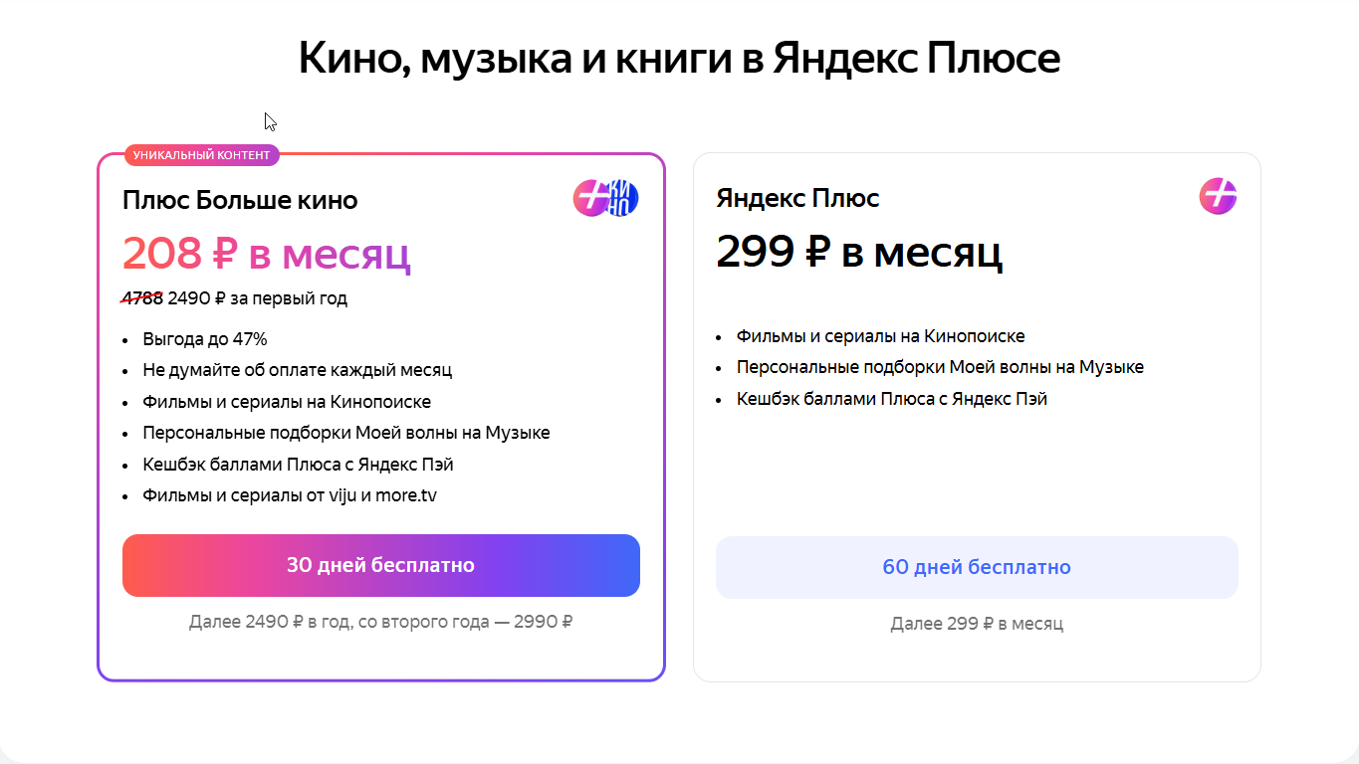The image size is (1359, 764).
Task: Click the 'Далее 299 ₽ в месяц' note
Action: pyautogui.click(x=976, y=624)
